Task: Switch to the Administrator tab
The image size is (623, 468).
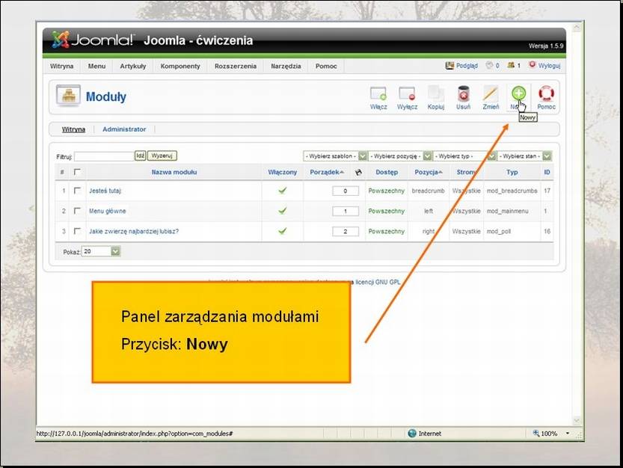Action: pos(124,129)
